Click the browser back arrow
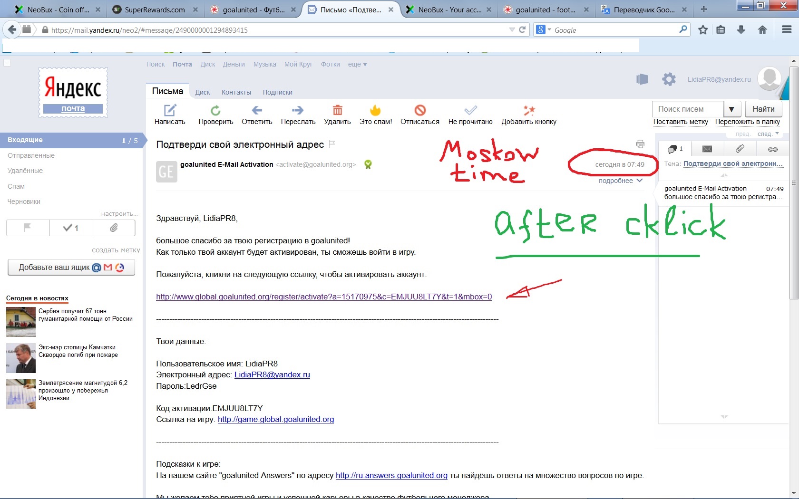Viewport: 799px width, 499px height. pyautogui.click(x=12, y=30)
